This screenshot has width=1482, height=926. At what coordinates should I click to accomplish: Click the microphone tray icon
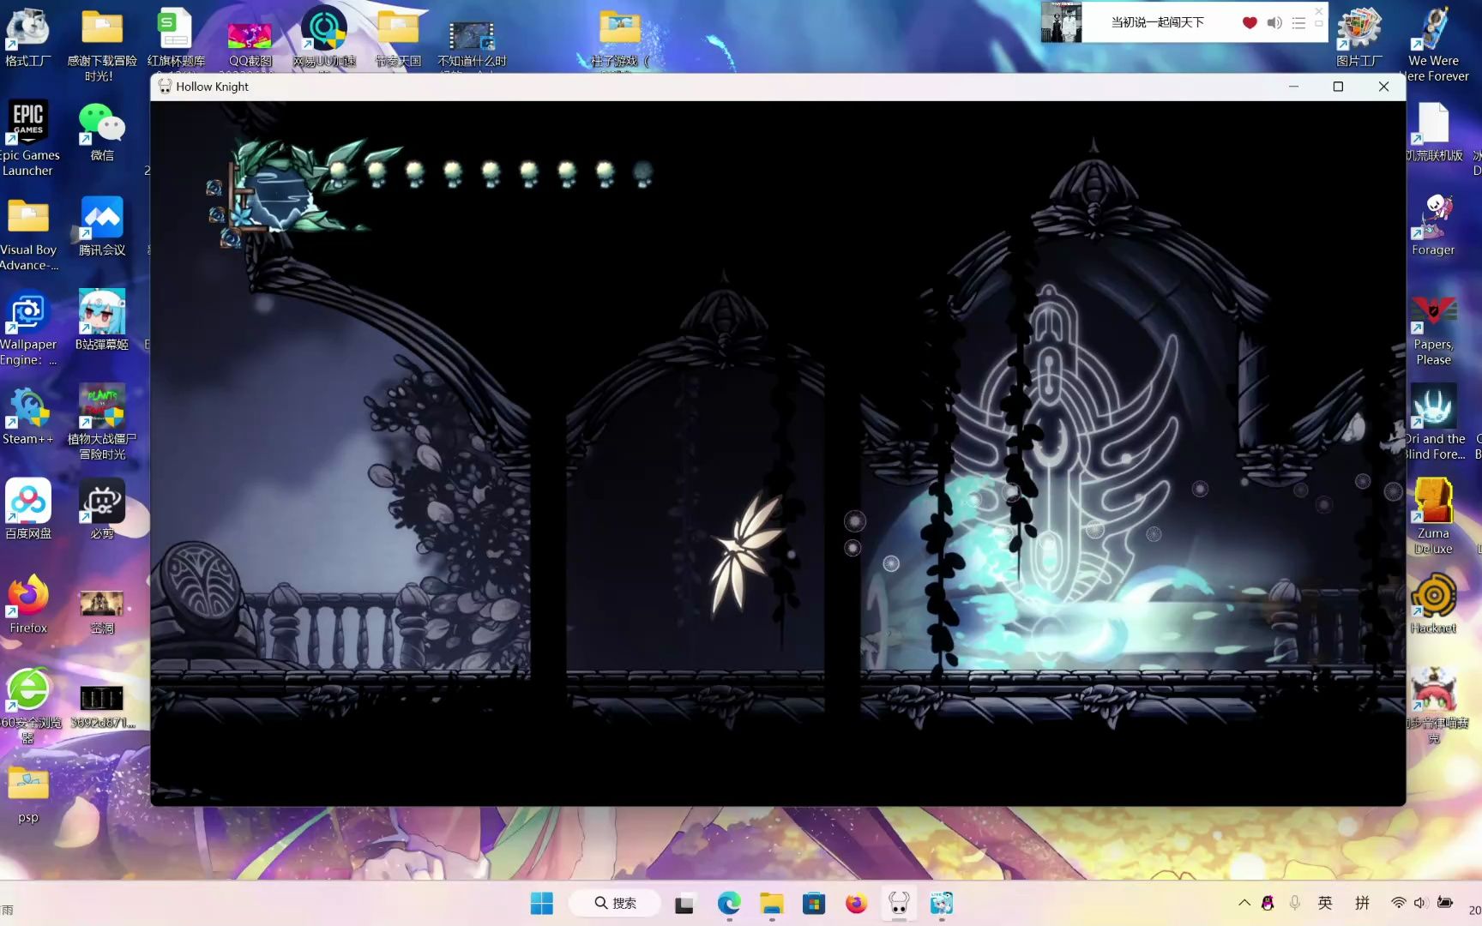pos(1295,903)
